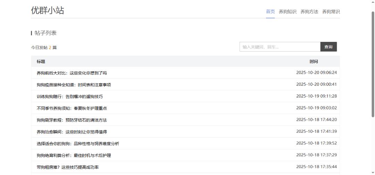Click the 时间 column header
This screenshot has height=175, width=375.
click(x=314, y=62)
